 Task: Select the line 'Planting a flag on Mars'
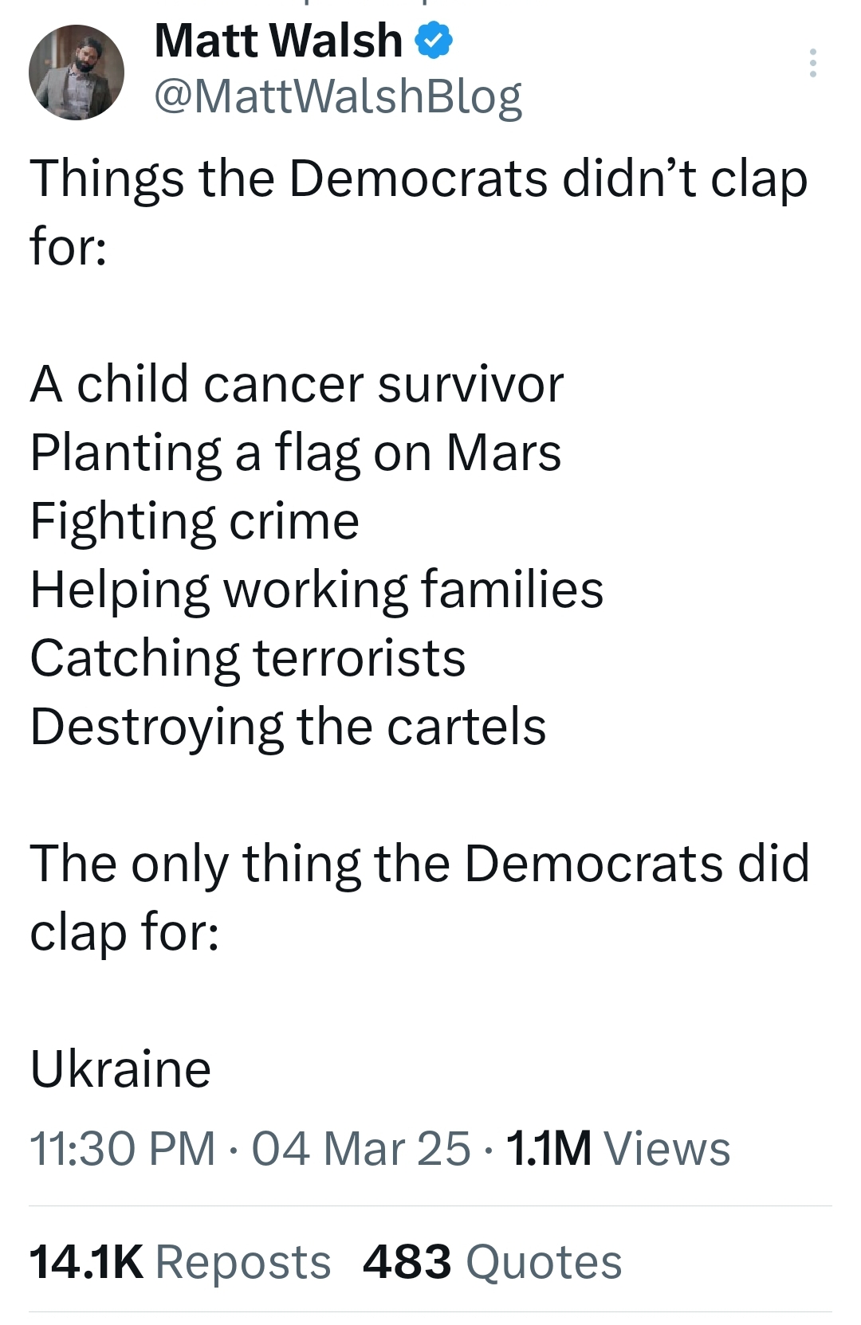coord(295,453)
